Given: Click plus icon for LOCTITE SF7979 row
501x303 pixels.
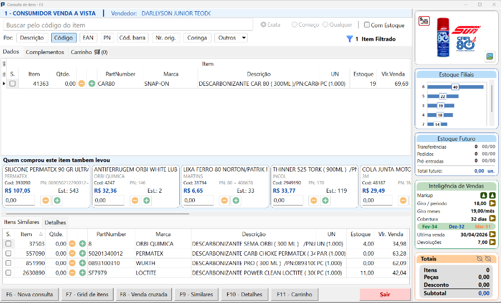Looking at the screenshot, I should coord(82,273).
